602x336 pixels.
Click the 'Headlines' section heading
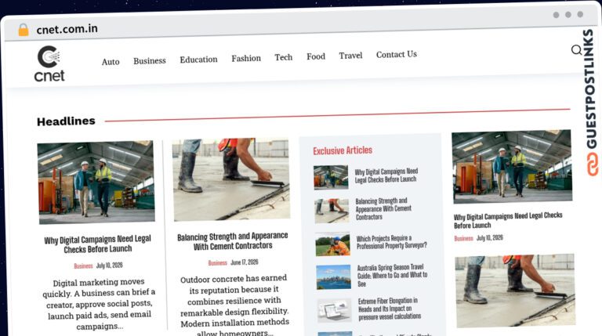pyautogui.click(x=66, y=121)
